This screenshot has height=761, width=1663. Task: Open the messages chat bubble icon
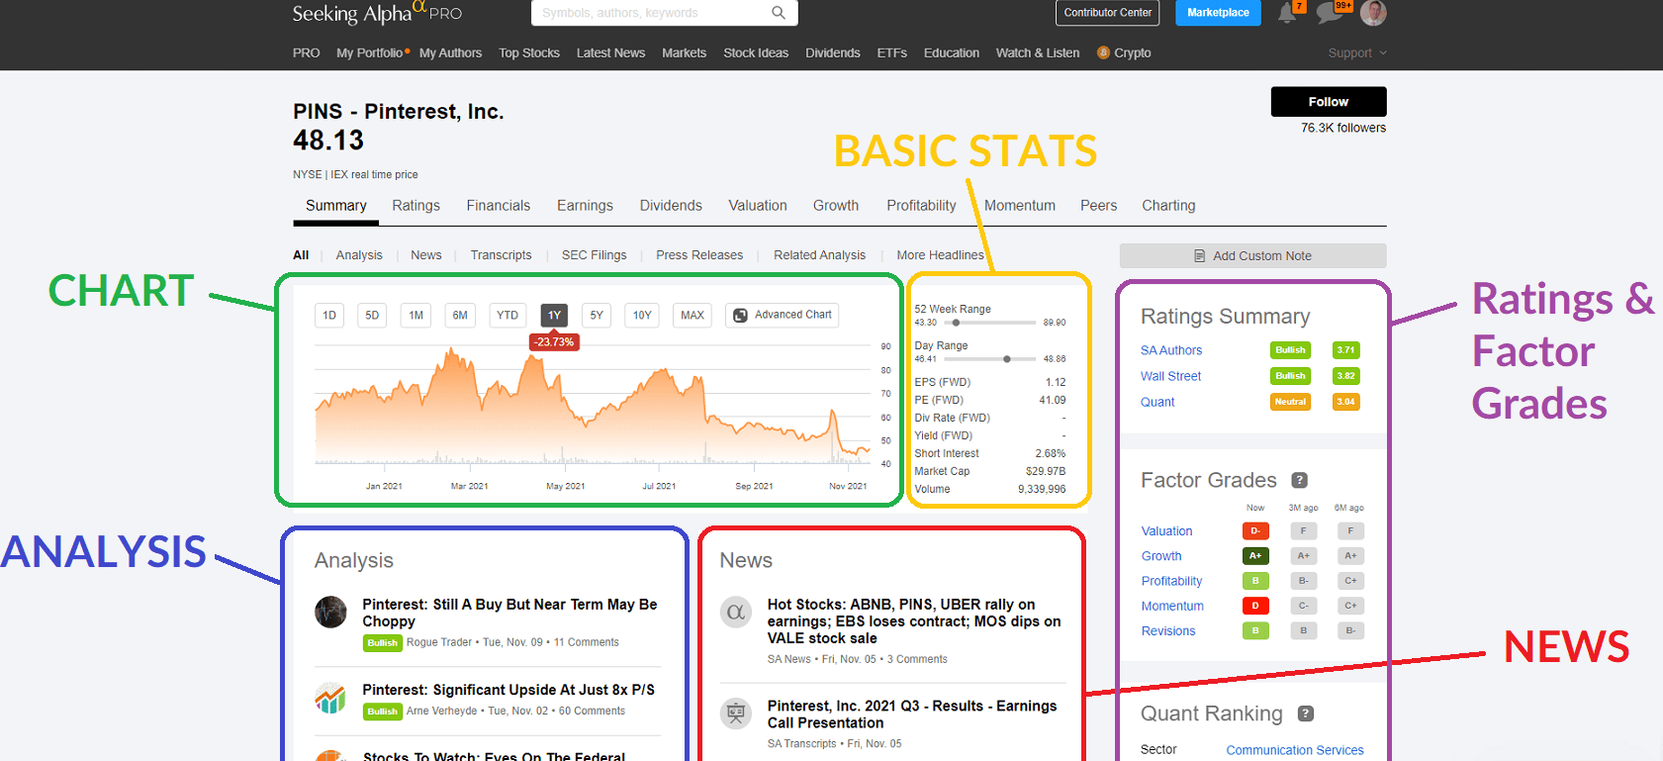1330,13
